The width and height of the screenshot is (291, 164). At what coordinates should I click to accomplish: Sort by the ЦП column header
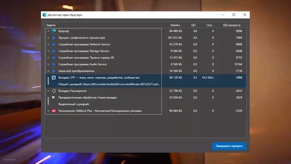(193, 25)
